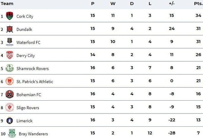This screenshot has width=203, height=138.
Task: Click the Dundalk club crest
Action: [x=10, y=29]
